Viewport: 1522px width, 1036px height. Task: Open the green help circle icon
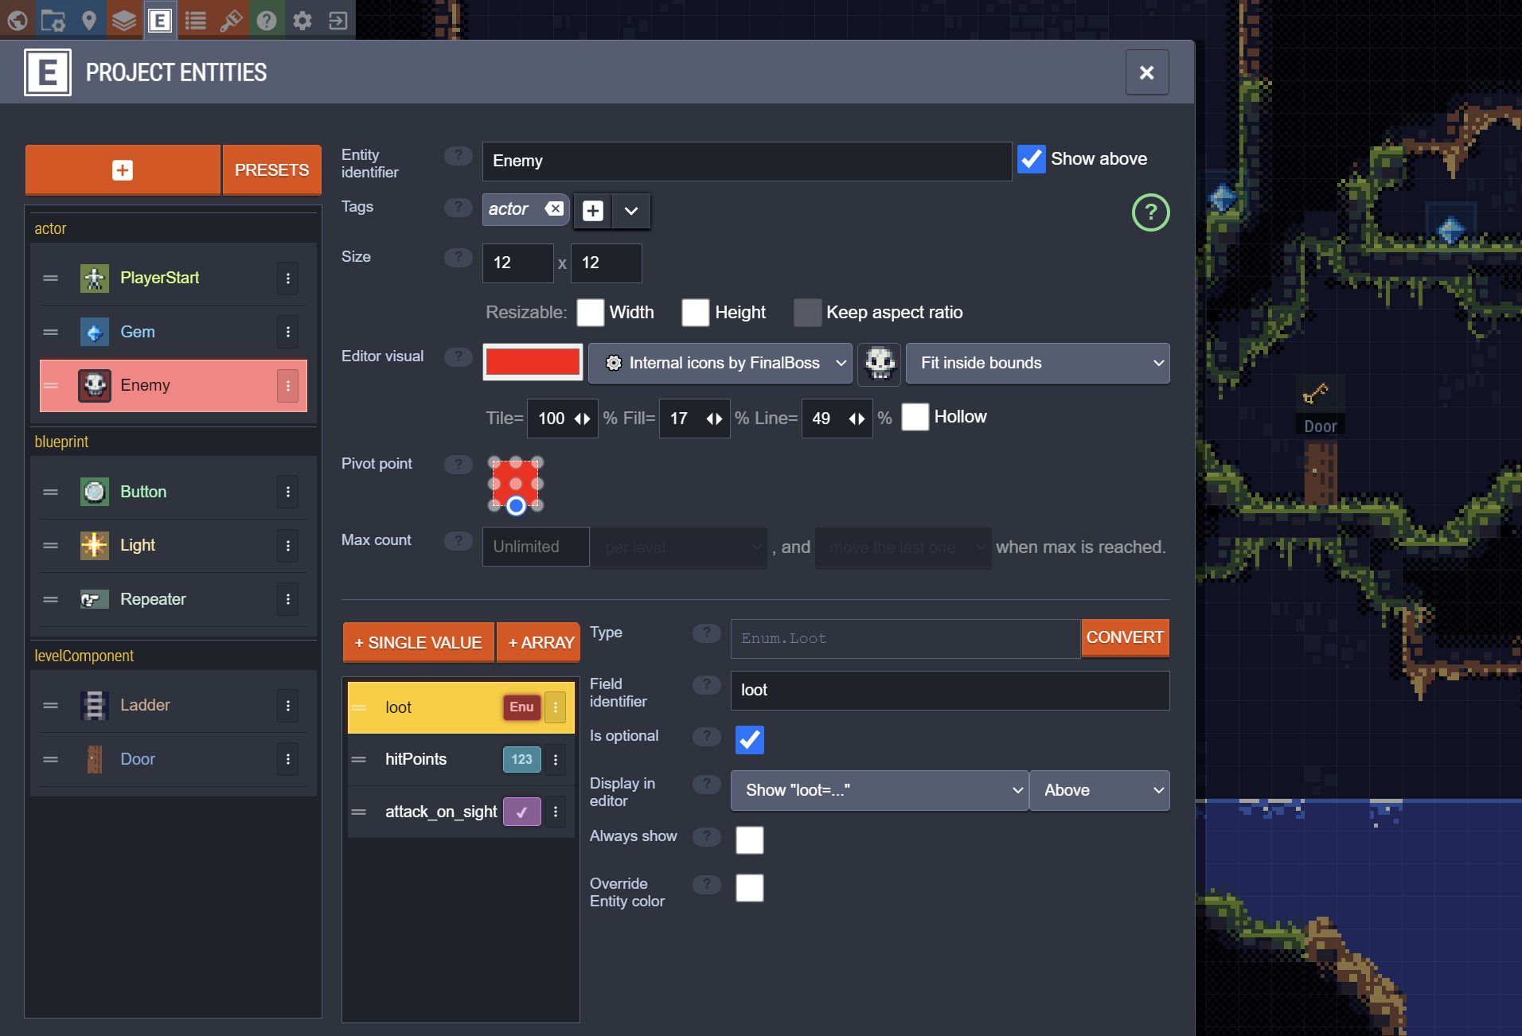tap(1150, 212)
